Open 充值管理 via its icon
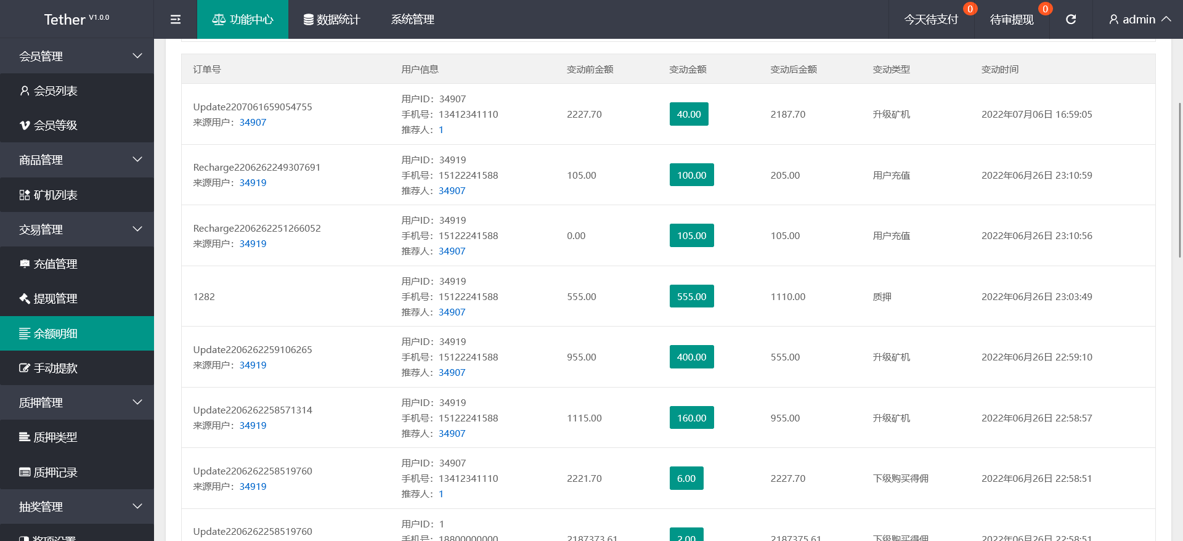The height and width of the screenshot is (541, 1183). [25, 264]
